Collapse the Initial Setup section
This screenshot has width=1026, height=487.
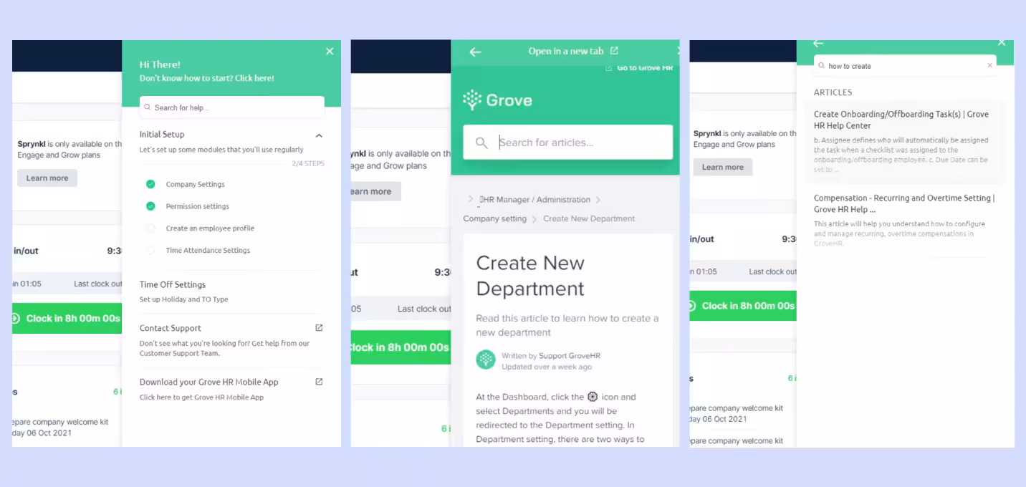(319, 135)
